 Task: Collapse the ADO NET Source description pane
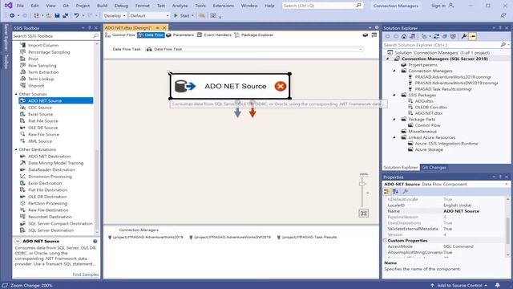(18, 241)
